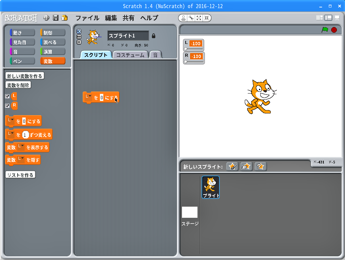345x260 pixels.
Task: Open the ペン block category
Action: [x=22, y=61]
